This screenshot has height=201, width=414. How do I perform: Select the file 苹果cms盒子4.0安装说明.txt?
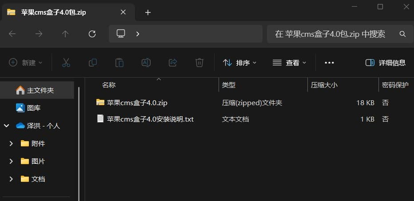[x=150, y=119]
